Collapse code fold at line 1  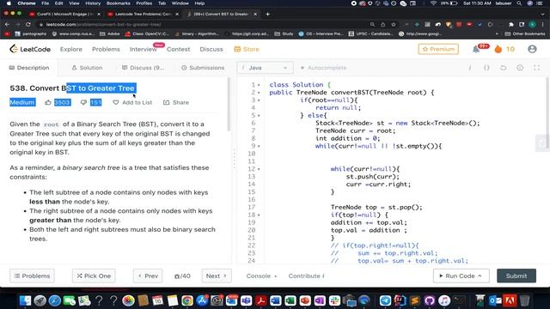pyautogui.click(x=259, y=85)
